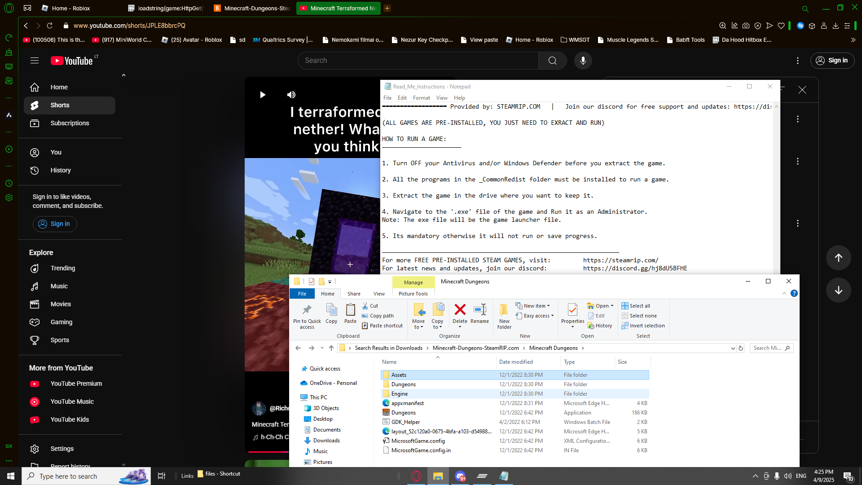Switch to Home - Roblox browser tab
Viewport: 862px width, 485px height.
pyautogui.click(x=71, y=8)
